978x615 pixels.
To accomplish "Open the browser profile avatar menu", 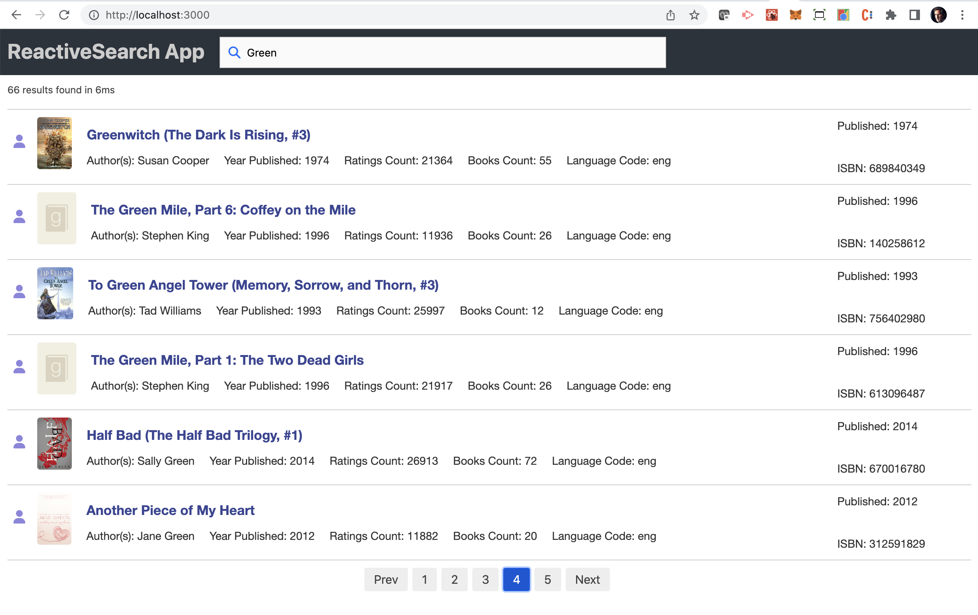I will coord(938,15).
